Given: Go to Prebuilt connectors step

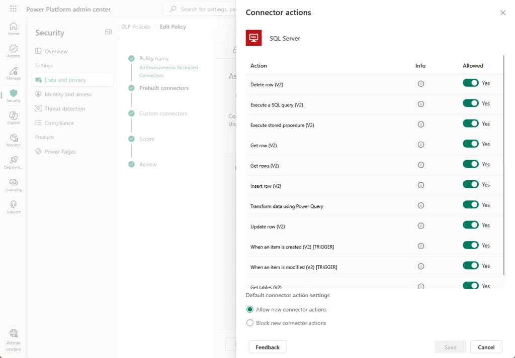Looking at the screenshot, I should coord(164,88).
